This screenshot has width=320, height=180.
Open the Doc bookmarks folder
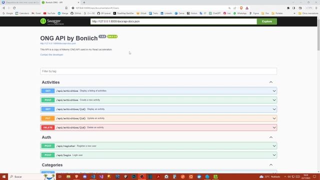point(265,13)
